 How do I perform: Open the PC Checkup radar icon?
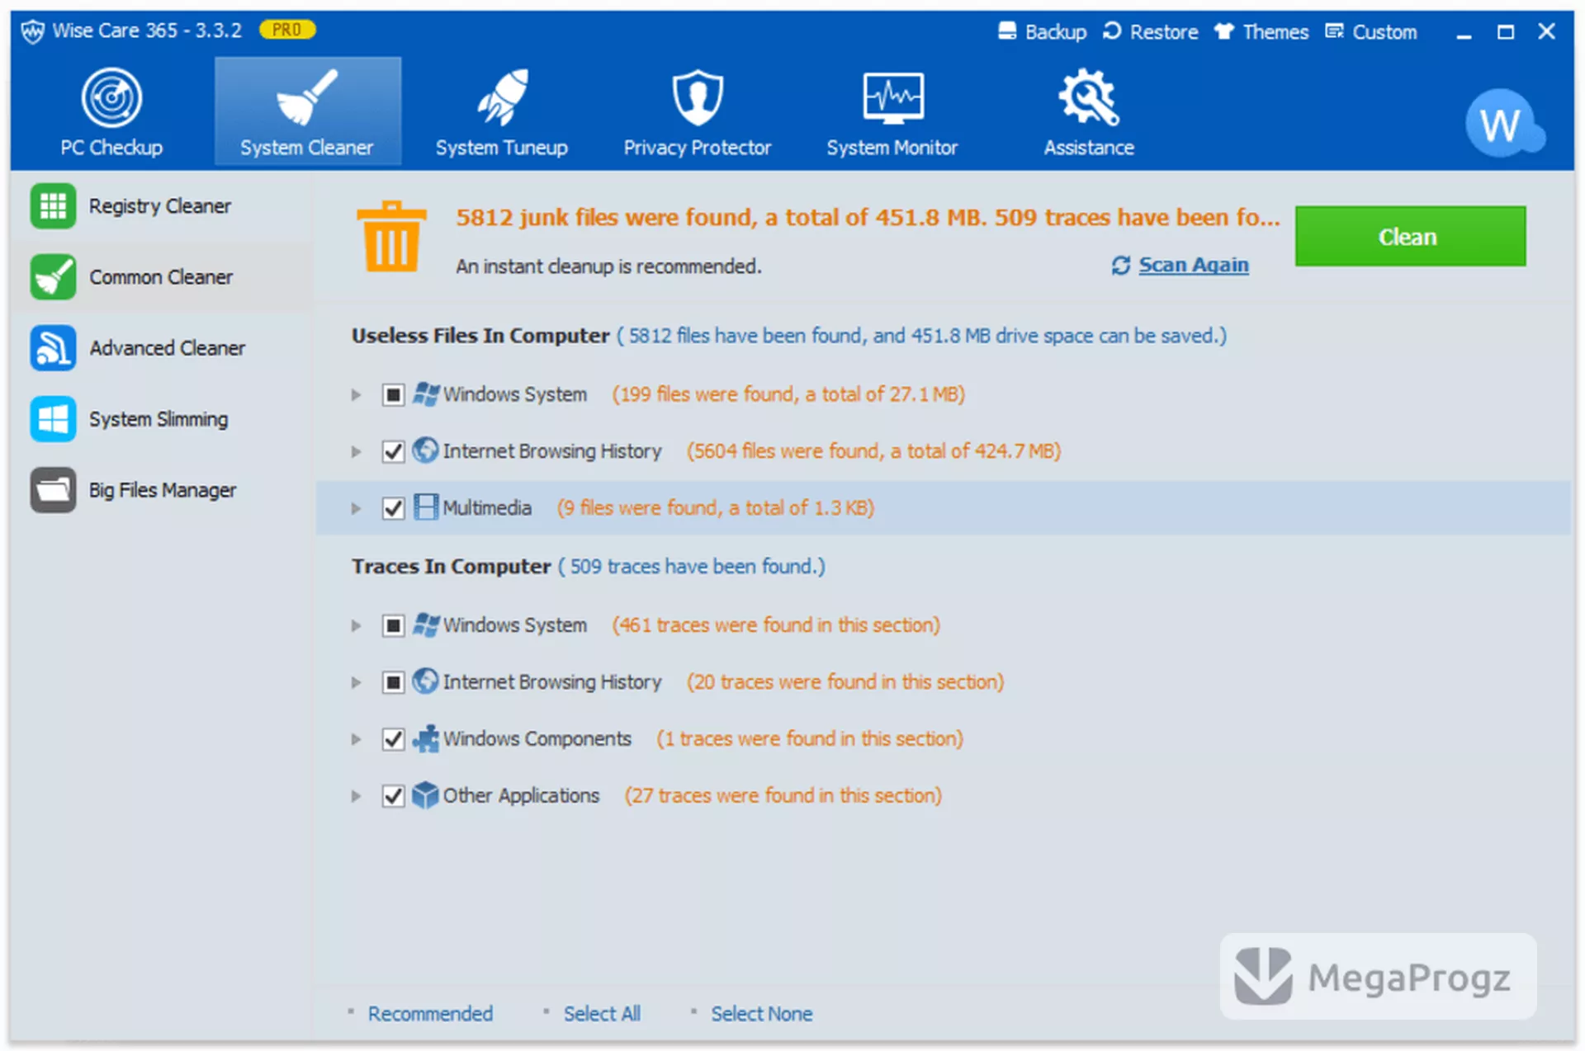[111, 97]
